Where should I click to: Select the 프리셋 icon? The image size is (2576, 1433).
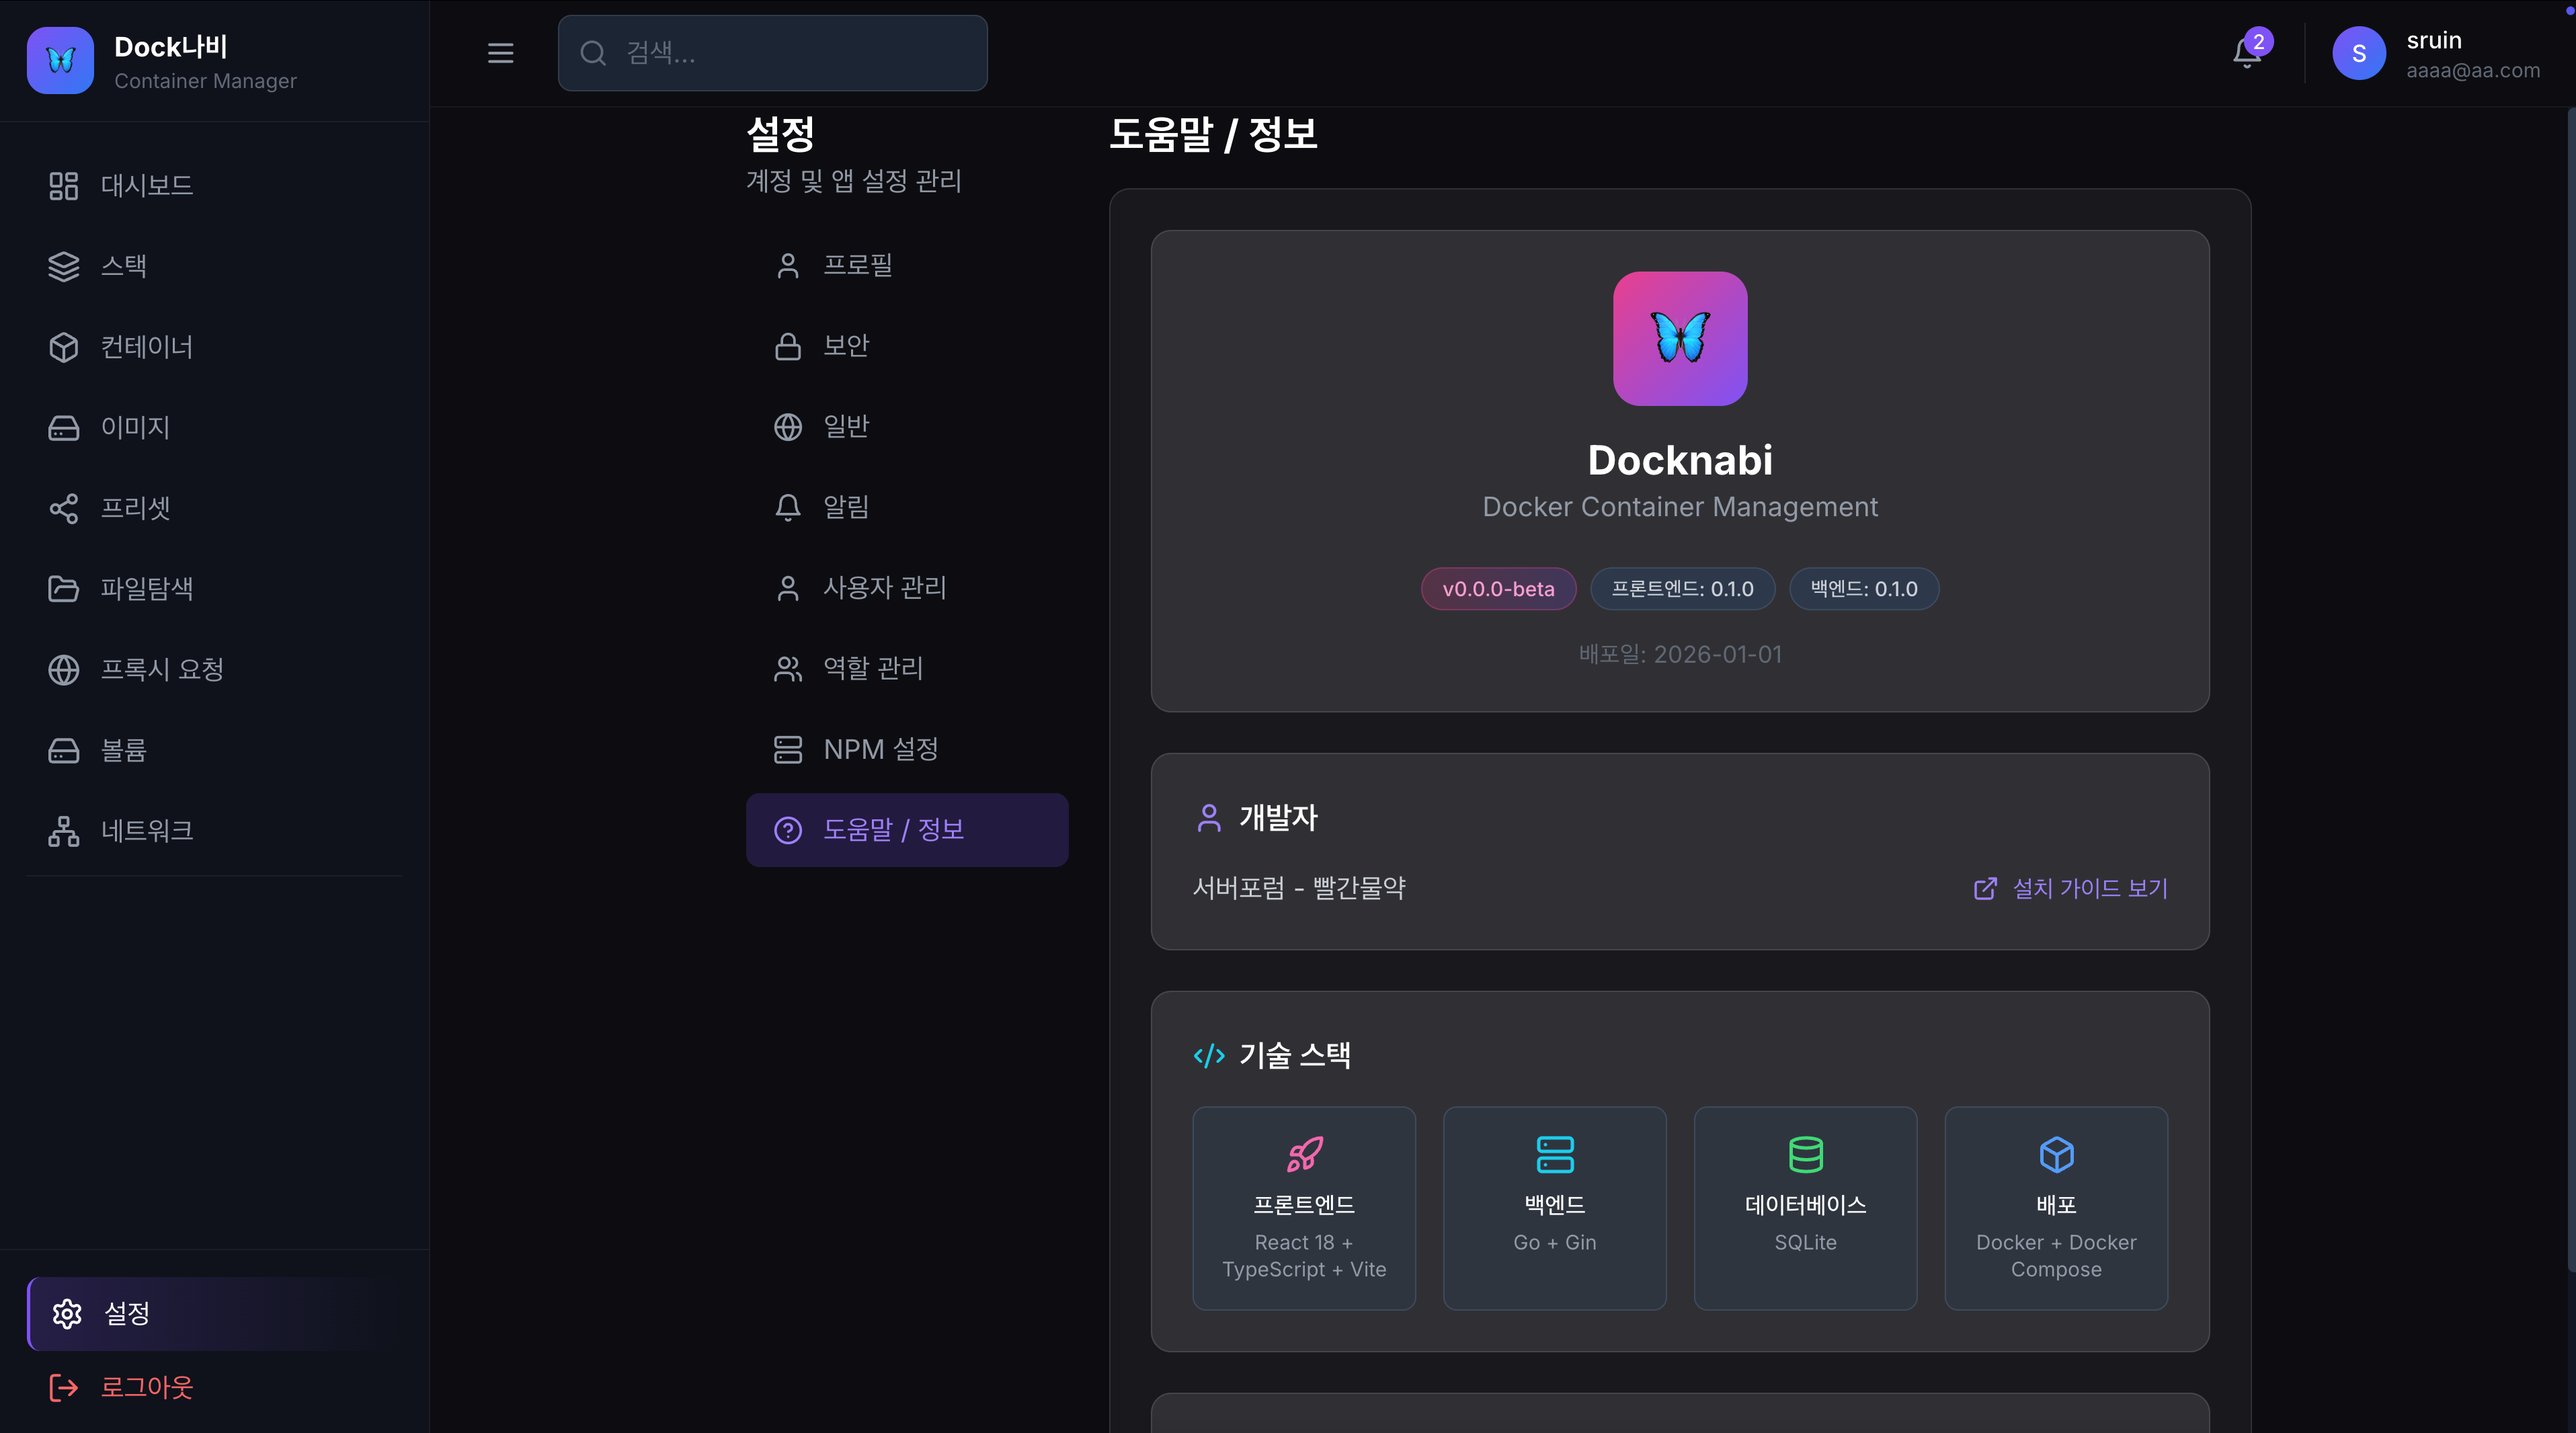tap(64, 508)
